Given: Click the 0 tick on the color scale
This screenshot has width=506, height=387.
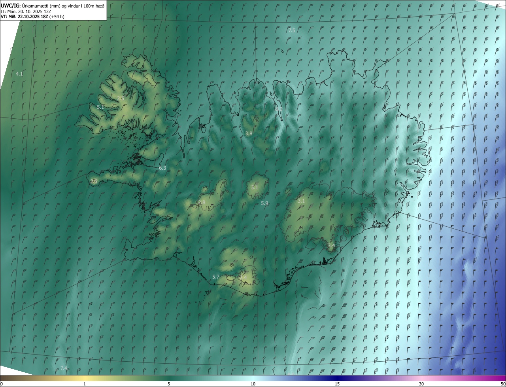Looking at the screenshot, I should tap(2, 384).
